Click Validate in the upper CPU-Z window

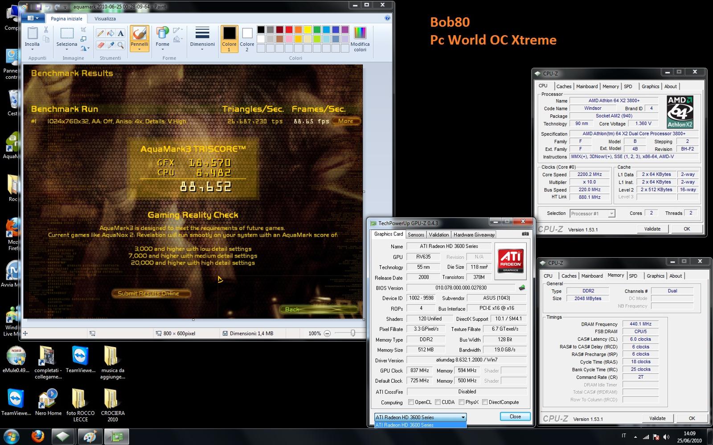pos(652,229)
